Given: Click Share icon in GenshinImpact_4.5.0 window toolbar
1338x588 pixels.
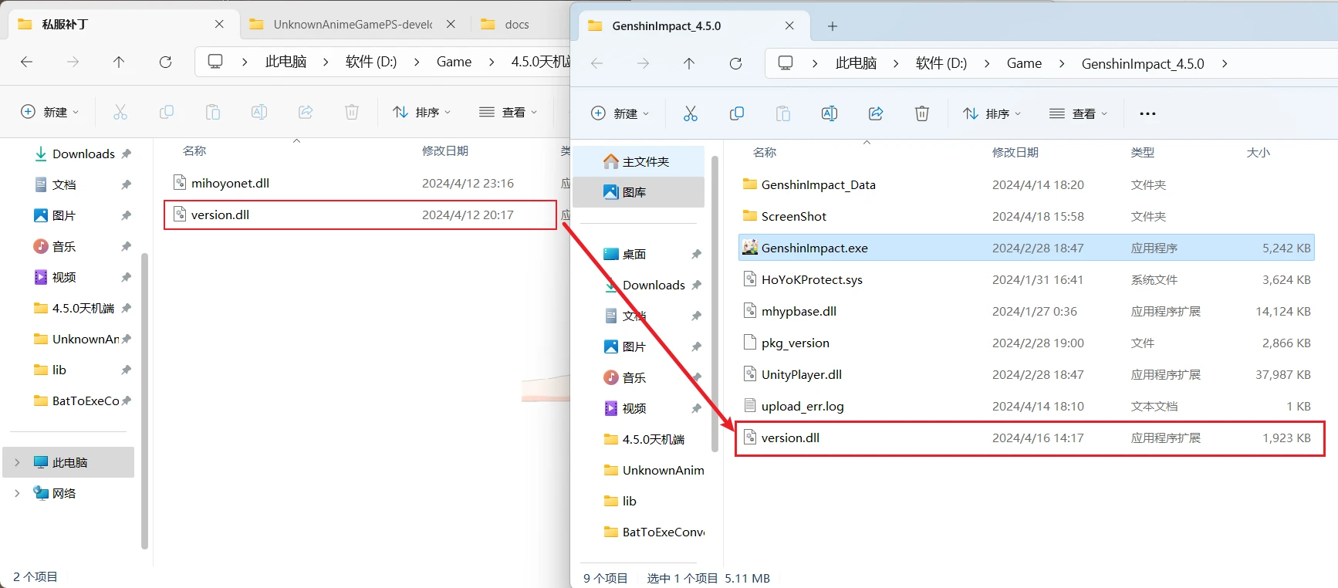Looking at the screenshot, I should [876, 113].
